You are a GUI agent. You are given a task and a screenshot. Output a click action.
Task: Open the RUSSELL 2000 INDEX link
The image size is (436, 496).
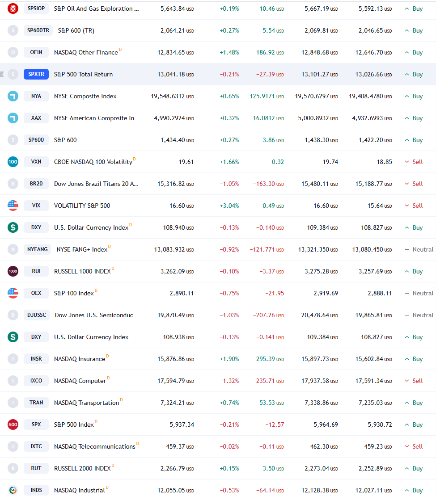[x=82, y=468]
